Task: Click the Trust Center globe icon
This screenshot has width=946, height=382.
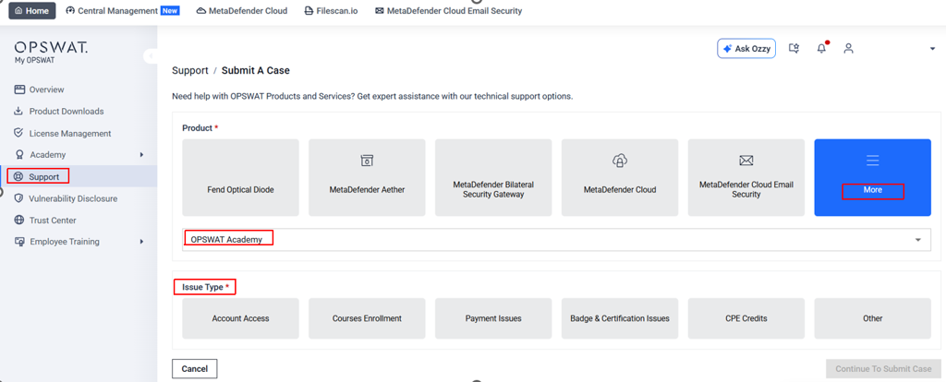Action: click(18, 221)
